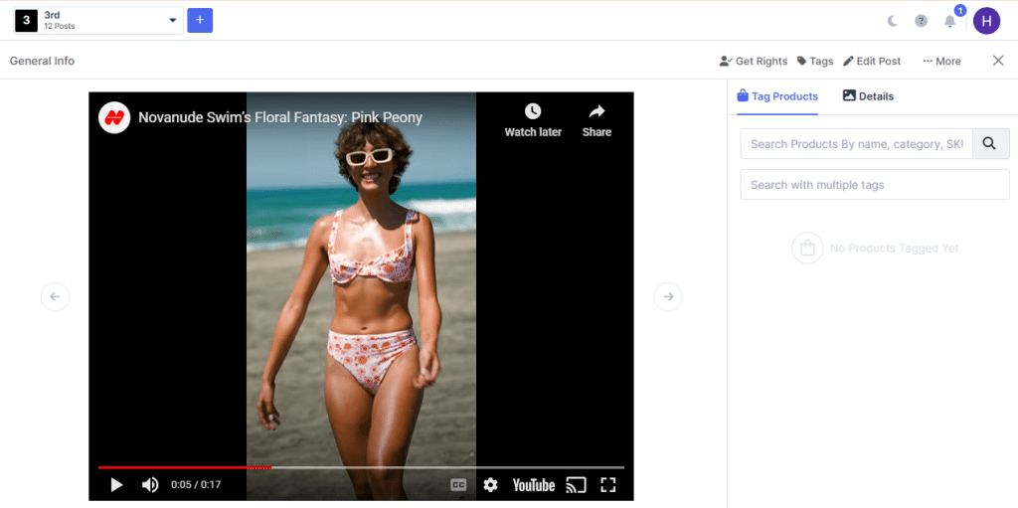Mute the video volume
Screen dimensions: 1018x508
(150, 485)
